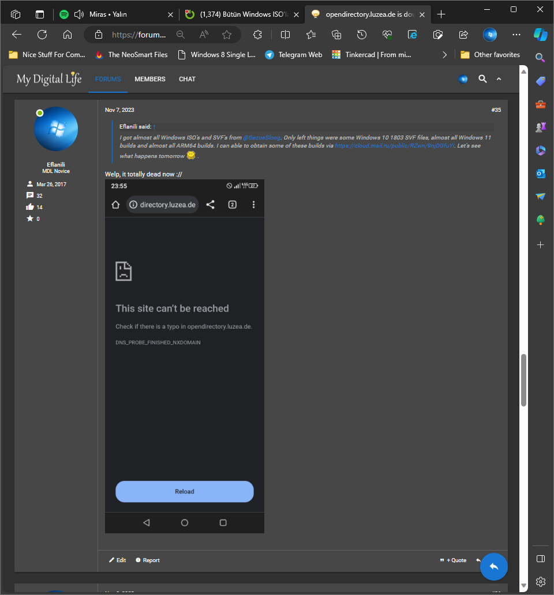Open Nice Stuff For Com... favorites folder
Viewport: 554px width, 595px height.
[47, 55]
